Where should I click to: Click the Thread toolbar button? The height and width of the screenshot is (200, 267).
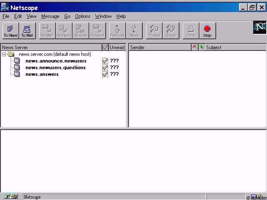click(x=154, y=31)
